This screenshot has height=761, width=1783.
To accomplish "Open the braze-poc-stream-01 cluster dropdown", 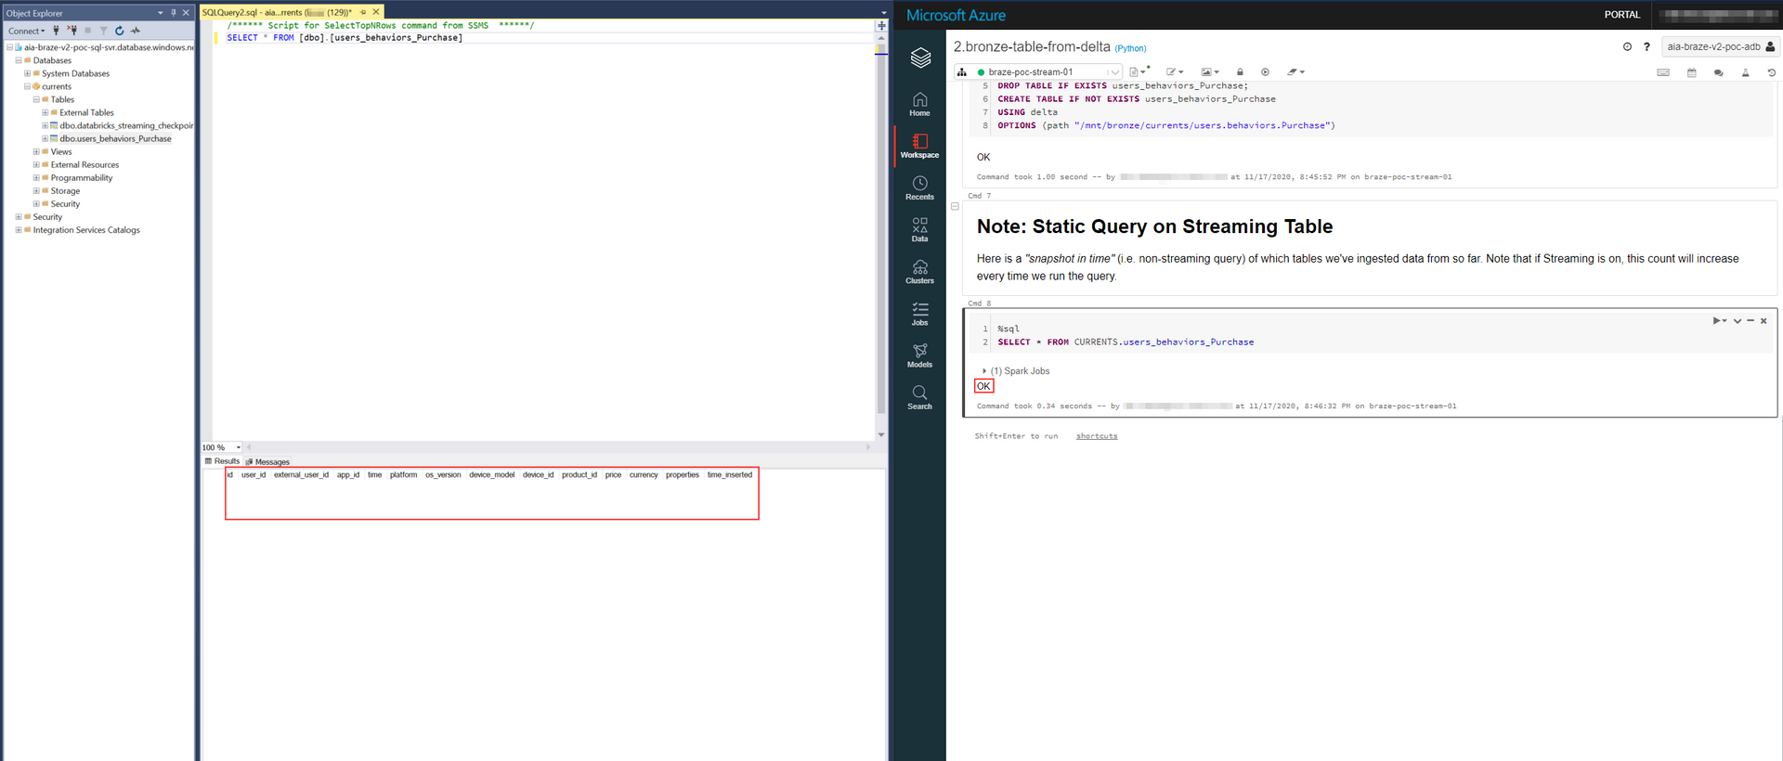I will coord(1113,72).
